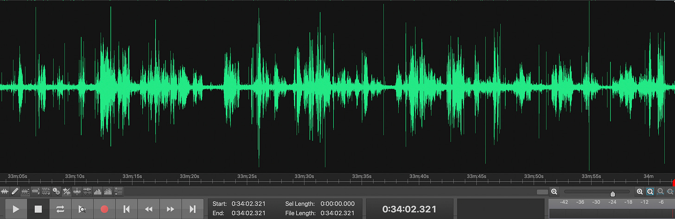
Task: Click the 33m:25s mark on the timeline
Action: click(x=247, y=176)
